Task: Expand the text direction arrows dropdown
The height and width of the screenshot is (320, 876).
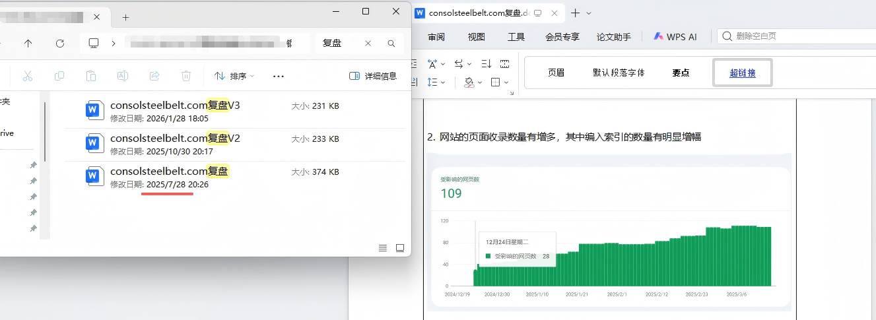Action: pos(469,64)
